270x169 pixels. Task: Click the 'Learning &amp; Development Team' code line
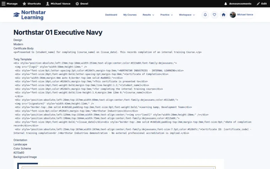click(x=103, y=107)
